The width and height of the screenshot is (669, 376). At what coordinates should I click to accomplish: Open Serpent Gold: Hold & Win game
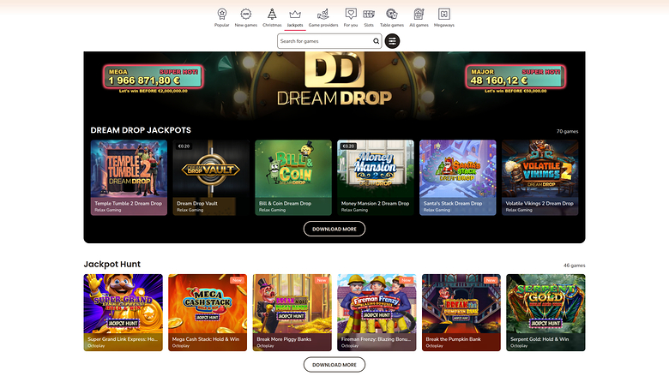click(x=545, y=313)
